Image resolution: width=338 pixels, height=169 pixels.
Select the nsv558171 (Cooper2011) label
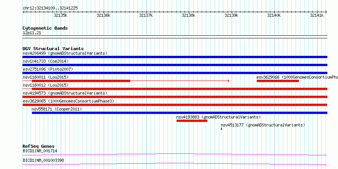coord(57,109)
